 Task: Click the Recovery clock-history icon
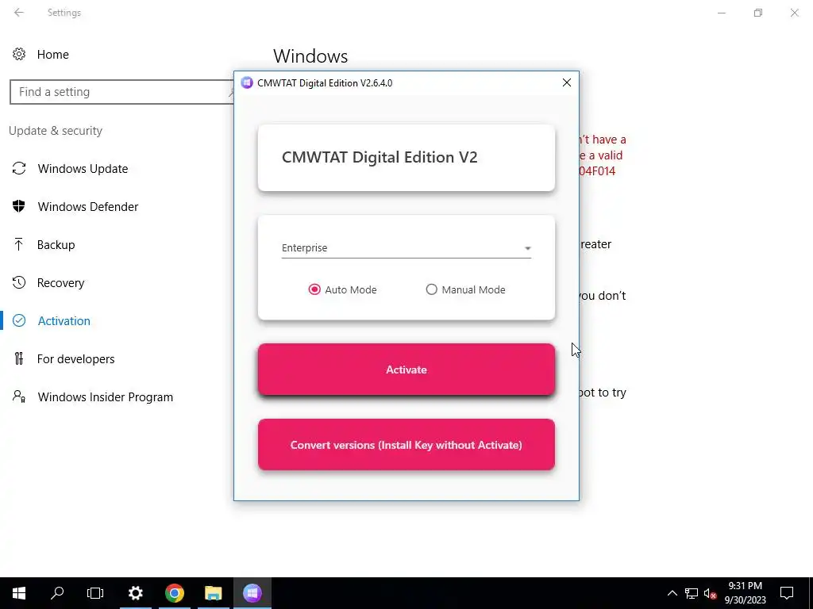[19, 282]
